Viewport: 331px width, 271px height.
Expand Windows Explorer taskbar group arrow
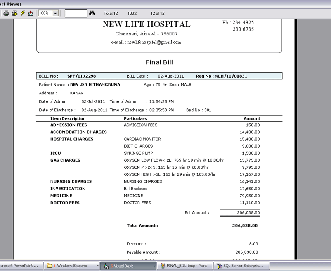(x=97, y=266)
